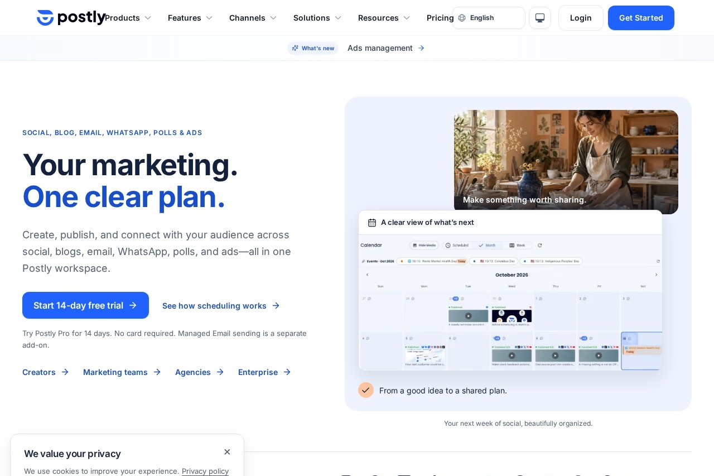The height and width of the screenshot is (476, 714).
Task: Click the refresh icon beside Week
Action: pos(539,245)
